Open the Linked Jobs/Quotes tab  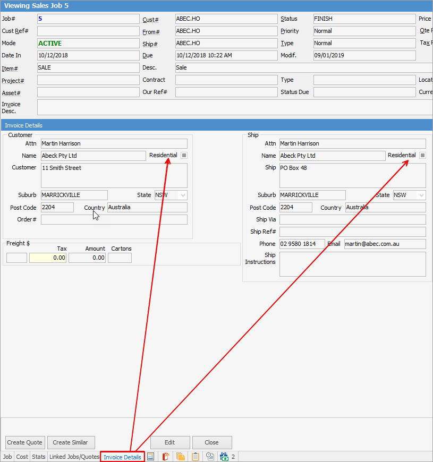[x=74, y=457]
